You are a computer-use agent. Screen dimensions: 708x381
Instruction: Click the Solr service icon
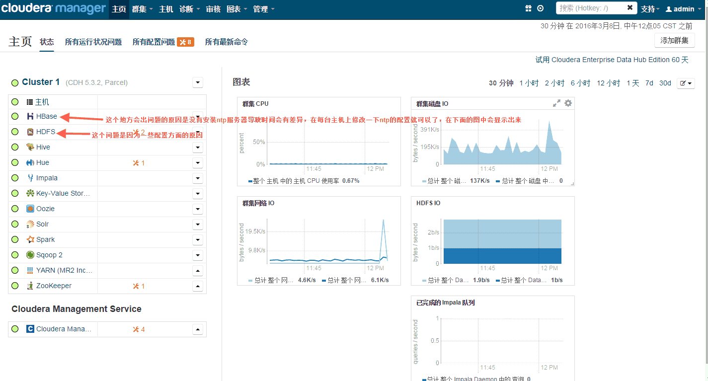coord(30,224)
